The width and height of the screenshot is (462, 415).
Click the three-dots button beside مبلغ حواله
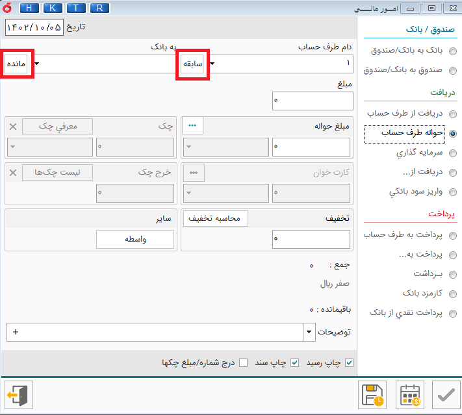192,125
